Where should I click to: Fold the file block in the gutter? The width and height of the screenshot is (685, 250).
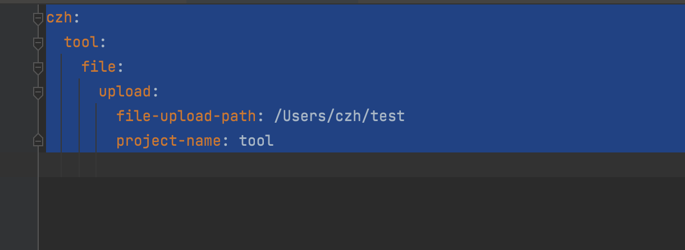(x=38, y=68)
